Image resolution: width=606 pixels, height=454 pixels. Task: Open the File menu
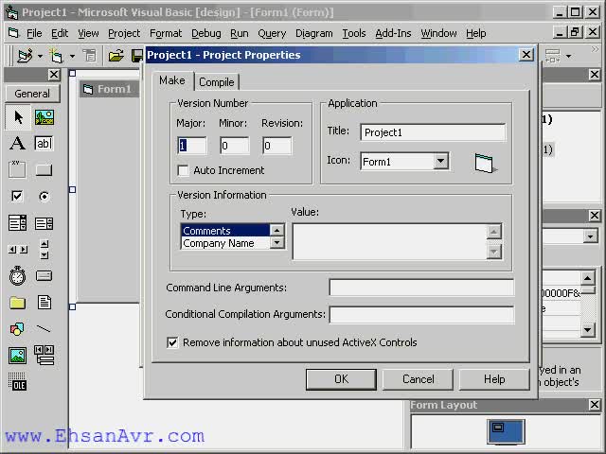tap(34, 34)
